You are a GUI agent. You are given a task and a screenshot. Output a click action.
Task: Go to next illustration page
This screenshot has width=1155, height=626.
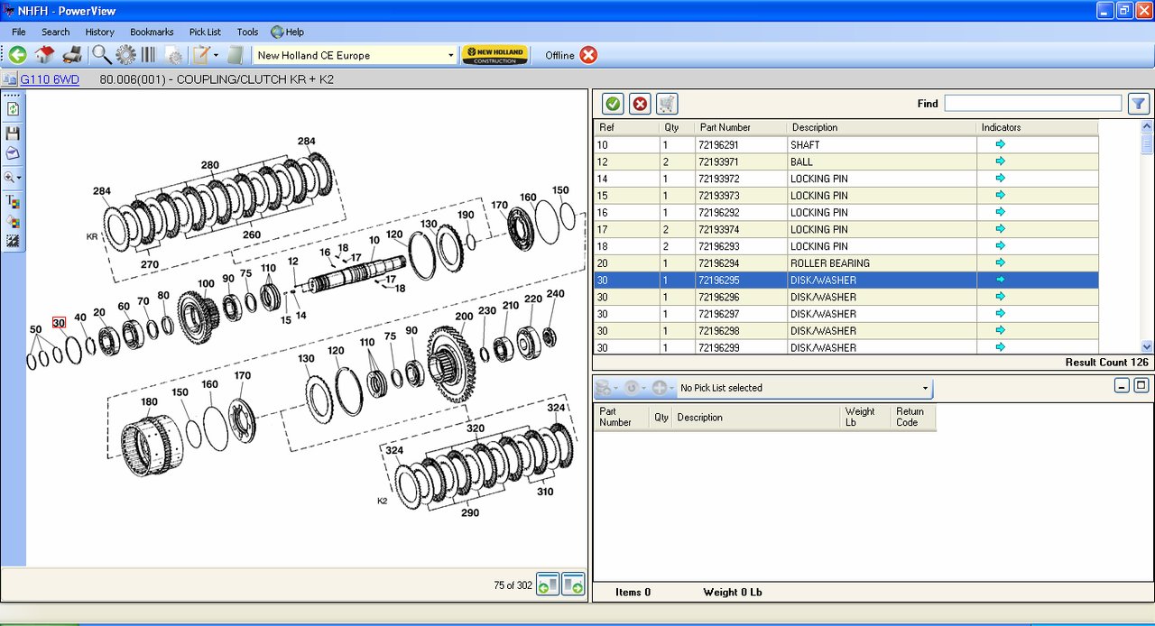573,585
